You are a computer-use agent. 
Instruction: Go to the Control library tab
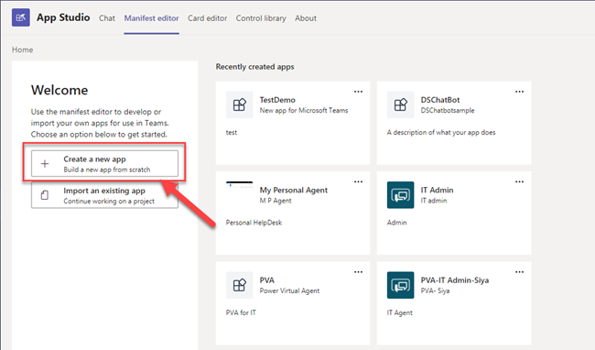coord(261,18)
